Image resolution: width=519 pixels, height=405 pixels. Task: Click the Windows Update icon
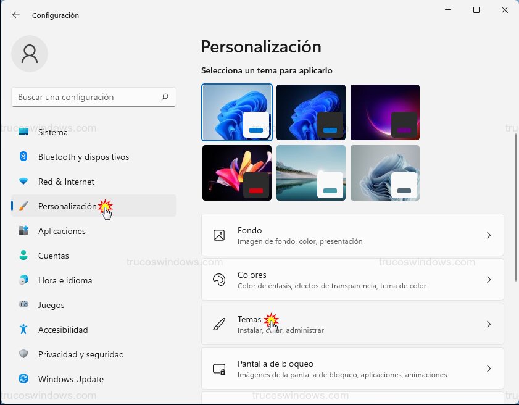pos(21,379)
